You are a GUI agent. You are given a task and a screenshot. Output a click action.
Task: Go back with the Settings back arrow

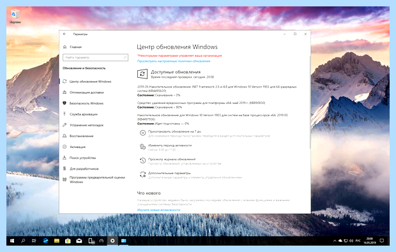(65, 34)
